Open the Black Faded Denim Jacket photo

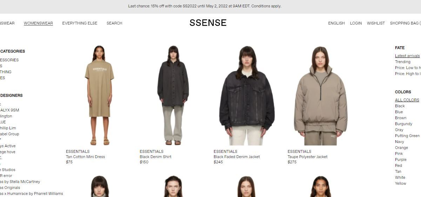(x=247, y=95)
